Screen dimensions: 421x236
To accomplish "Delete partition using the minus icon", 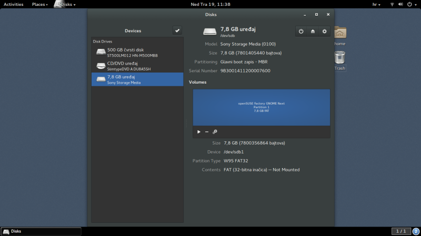I will coord(207,132).
